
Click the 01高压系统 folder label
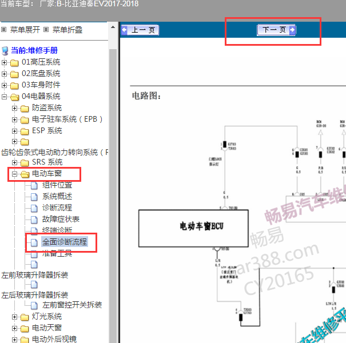41,62
